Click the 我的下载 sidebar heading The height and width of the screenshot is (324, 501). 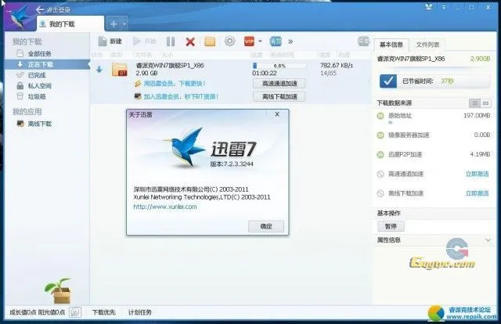(x=27, y=41)
